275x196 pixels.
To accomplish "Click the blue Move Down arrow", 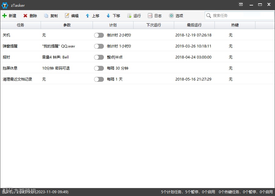I will click(108, 16).
